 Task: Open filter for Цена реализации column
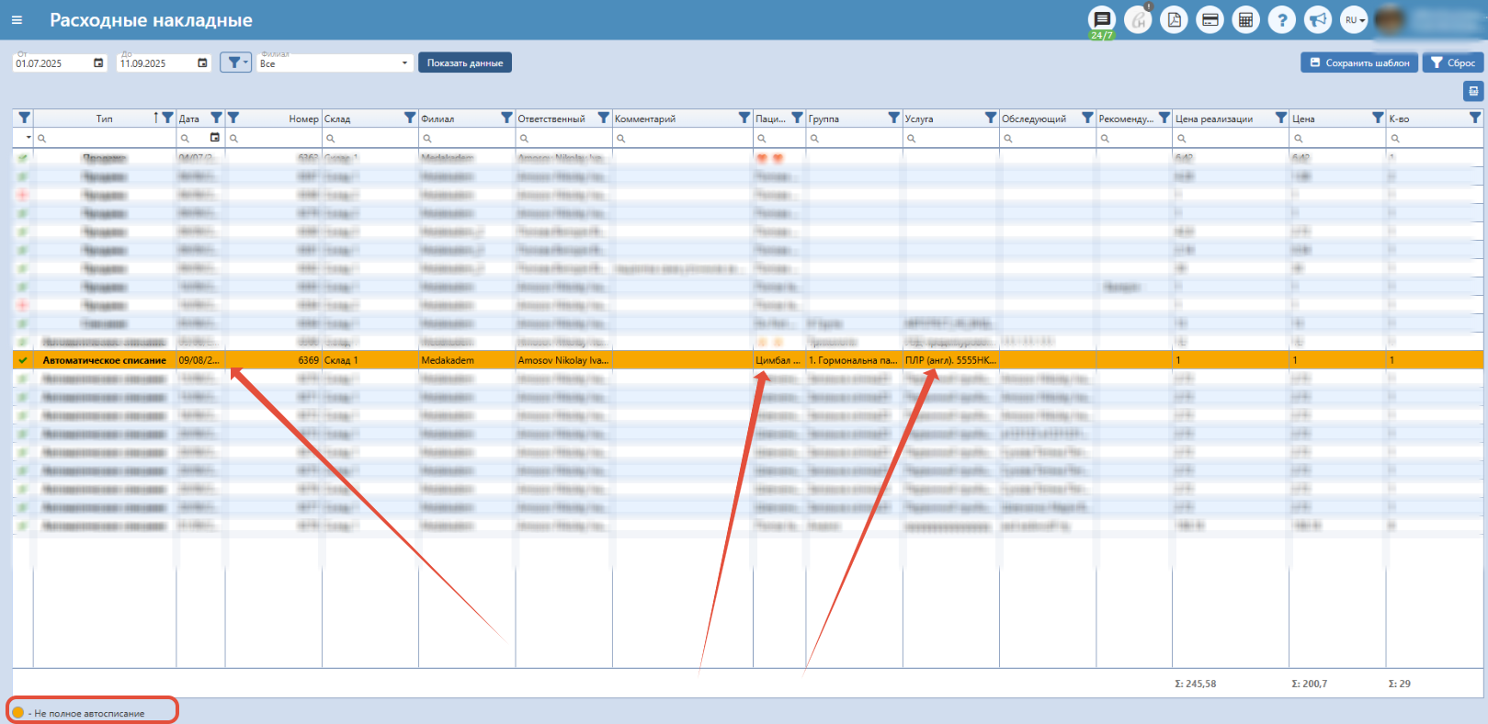1281,118
